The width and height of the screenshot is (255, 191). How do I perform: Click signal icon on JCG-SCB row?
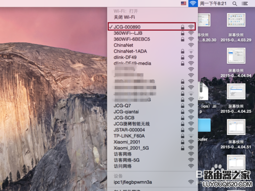[191, 118]
